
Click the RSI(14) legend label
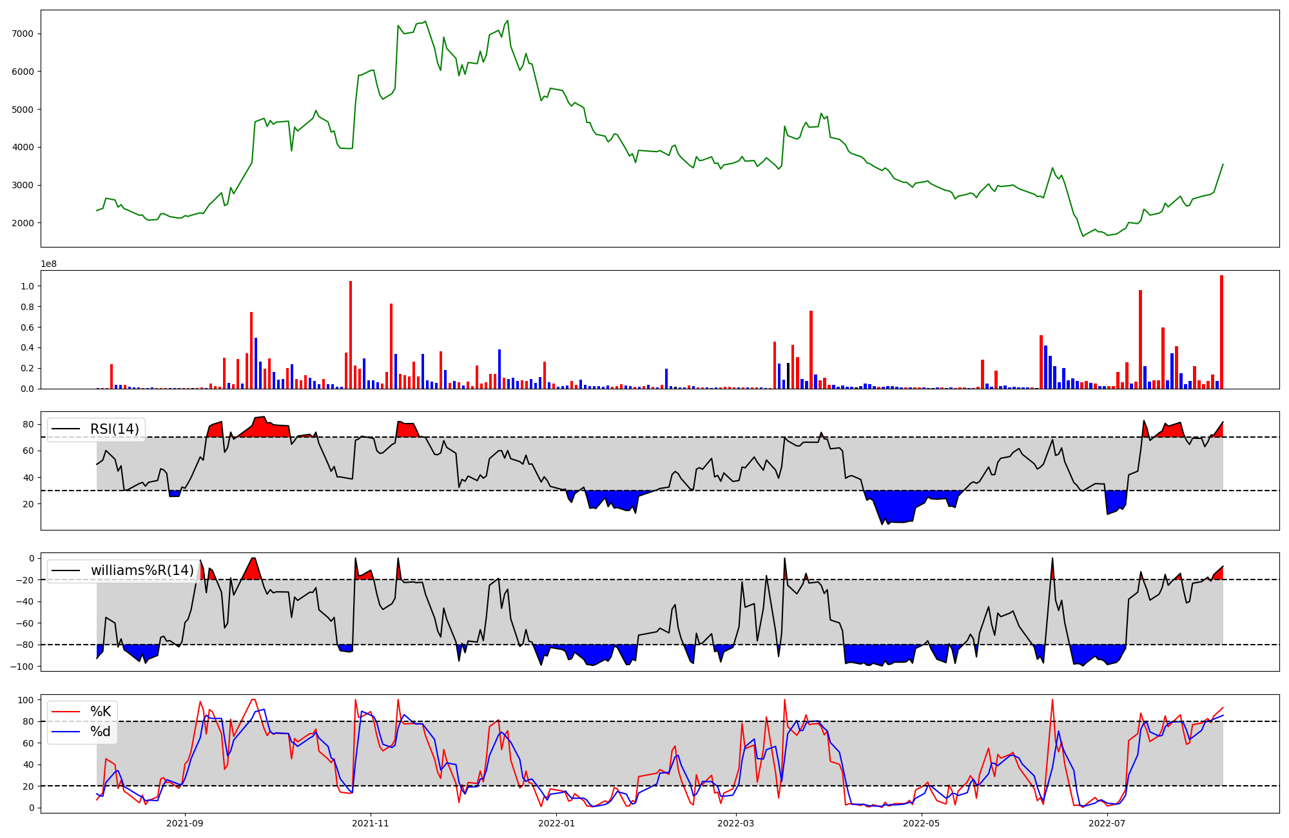pyautogui.click(x=114, y=429)
